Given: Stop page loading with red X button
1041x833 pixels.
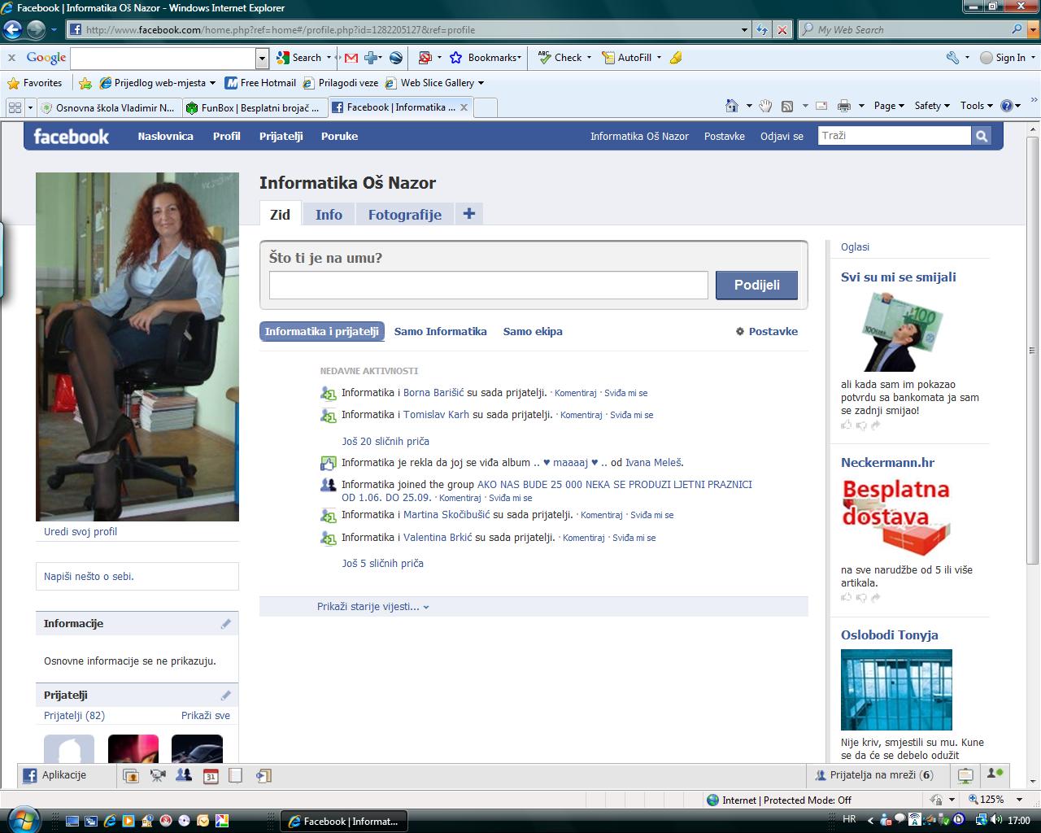Looking at the screenshot, I should click(782, 30).
